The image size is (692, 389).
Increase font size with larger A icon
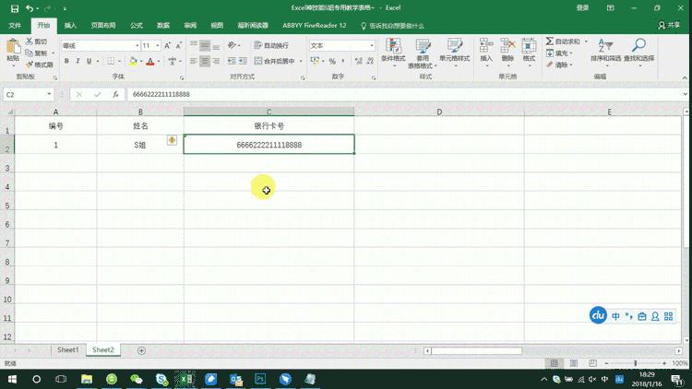point(167,45)
